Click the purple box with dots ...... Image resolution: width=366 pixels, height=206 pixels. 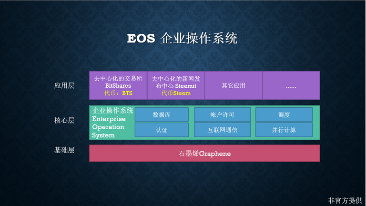coord(291,85)
